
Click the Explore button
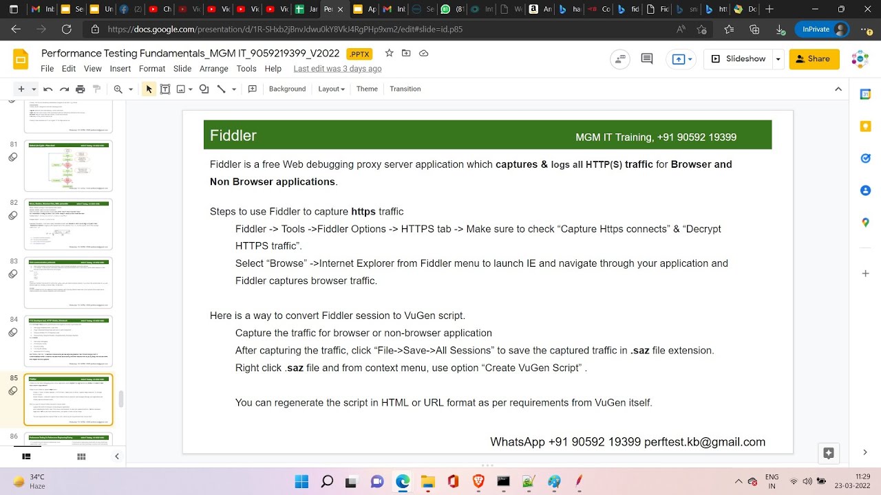829,452
